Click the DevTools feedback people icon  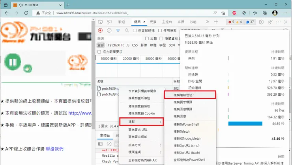tap(270, 22)
